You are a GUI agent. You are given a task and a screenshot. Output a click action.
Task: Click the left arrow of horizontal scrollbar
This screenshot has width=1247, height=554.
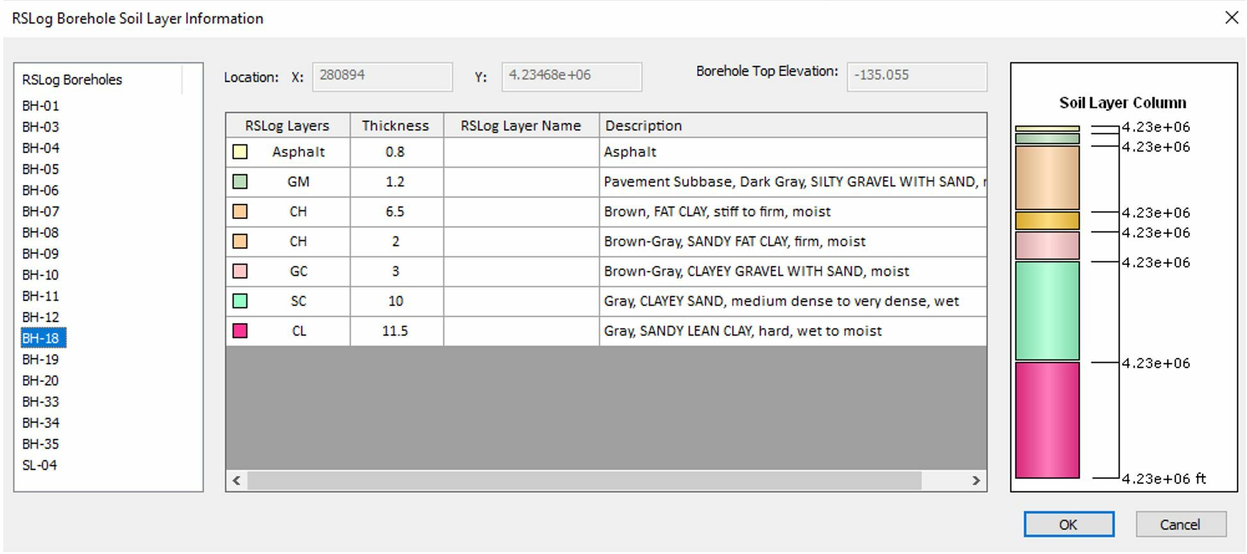(237, 480)
